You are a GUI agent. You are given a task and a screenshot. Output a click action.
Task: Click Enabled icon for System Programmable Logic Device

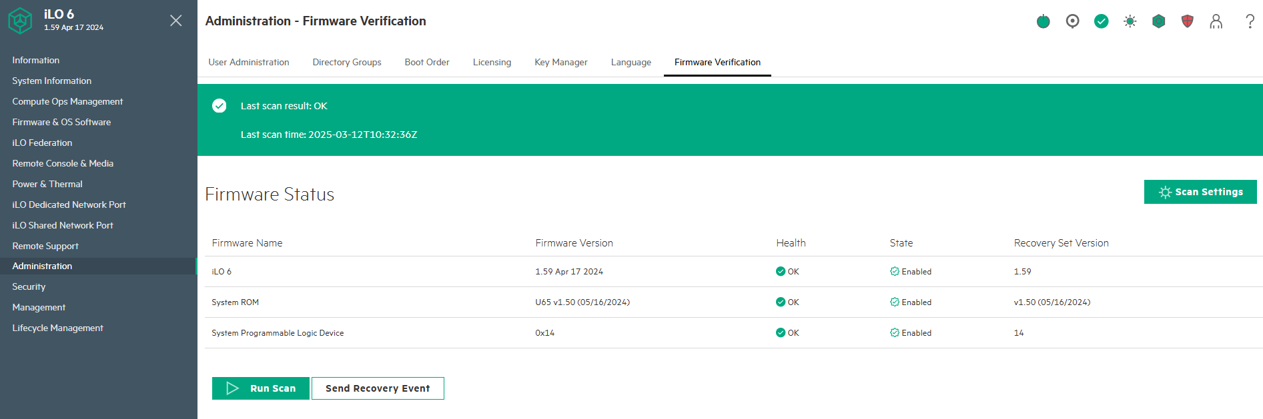point(895,332)
